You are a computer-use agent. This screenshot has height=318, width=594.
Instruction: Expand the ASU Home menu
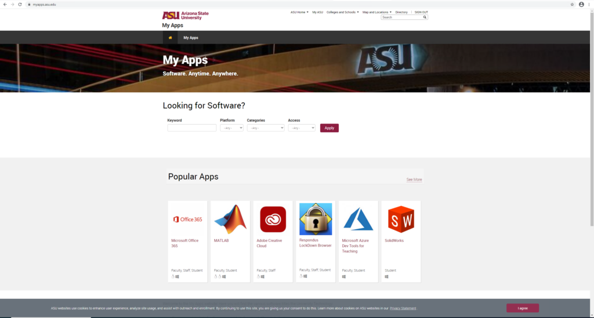(x=299, y=12)
